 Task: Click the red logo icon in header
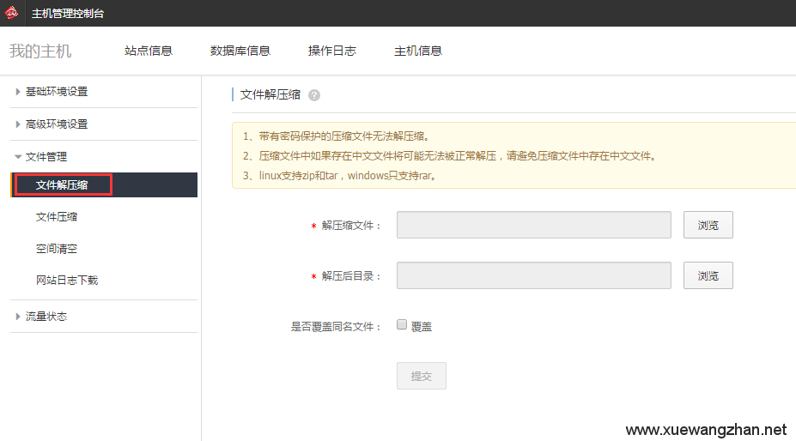pyautogui.click(x=12, y=13)
